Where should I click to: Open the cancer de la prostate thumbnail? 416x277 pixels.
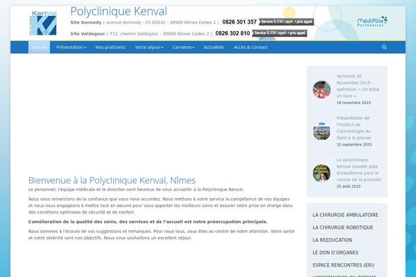pyautogui.click(x=322, y=173)
